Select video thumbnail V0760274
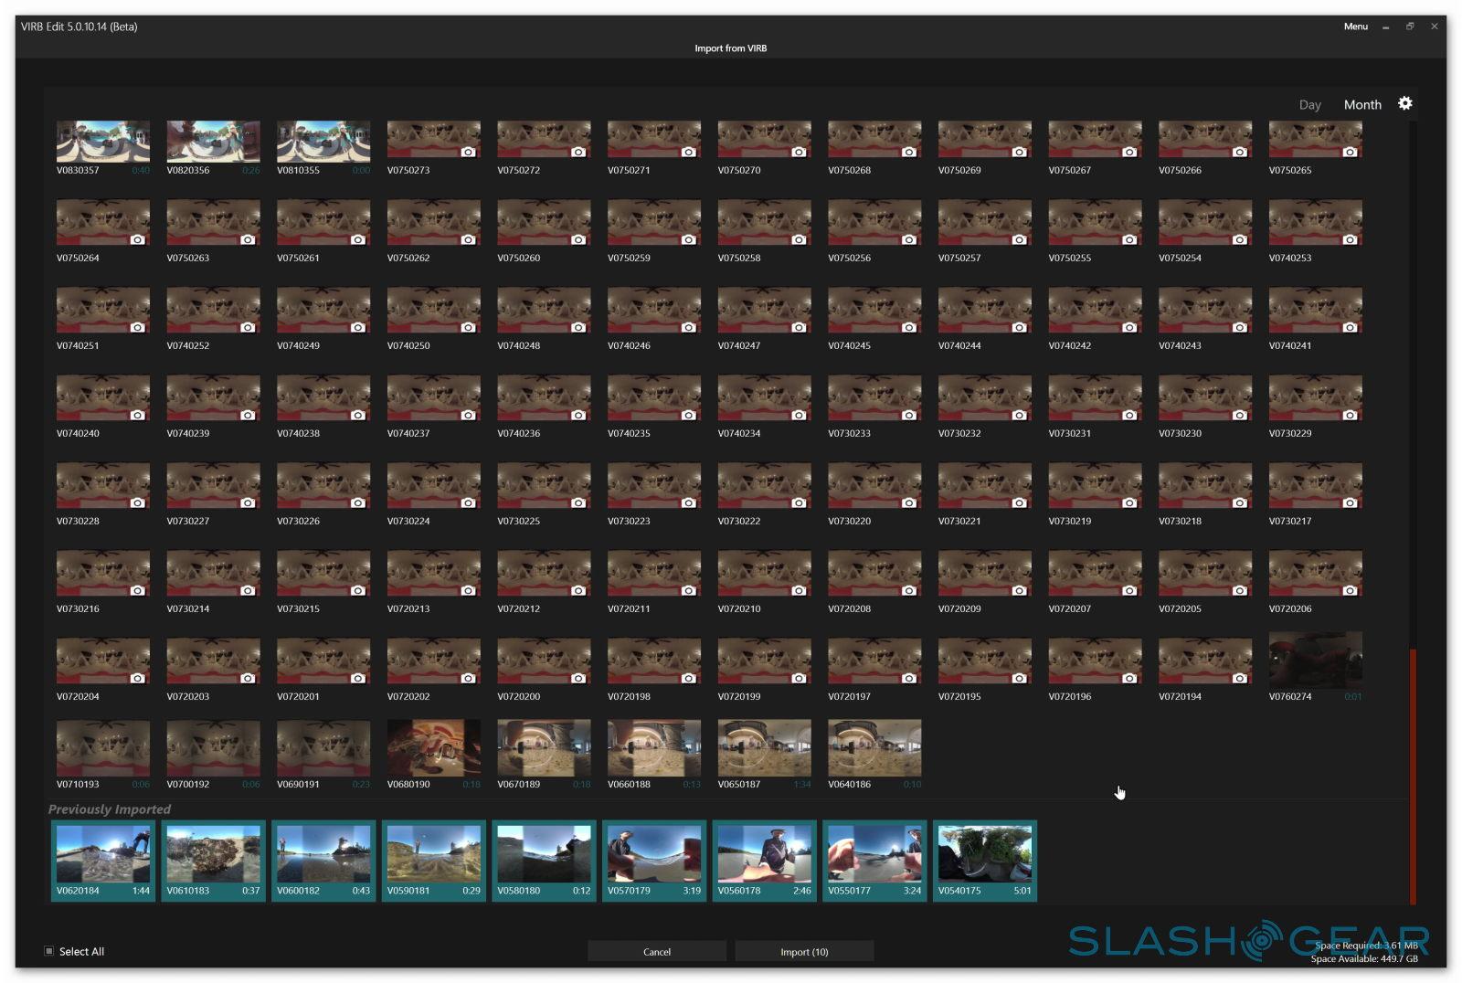1462x983 pixels. tap(1315, 660)
